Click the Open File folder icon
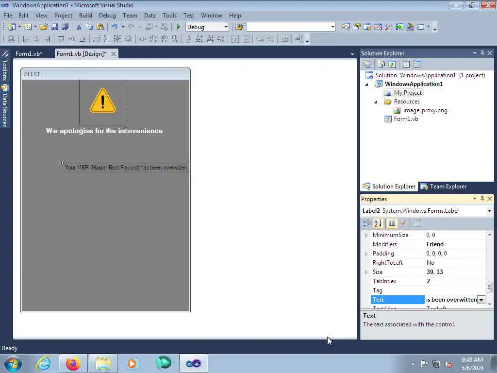 click(43, 27)
